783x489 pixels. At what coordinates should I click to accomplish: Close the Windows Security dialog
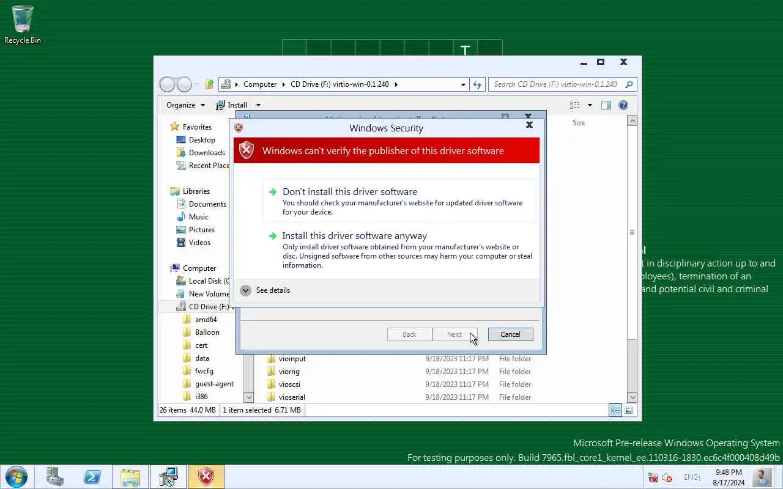[529, 125]
